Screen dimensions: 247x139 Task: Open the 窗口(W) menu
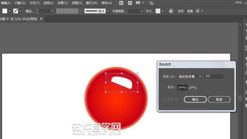click(91, 3)
